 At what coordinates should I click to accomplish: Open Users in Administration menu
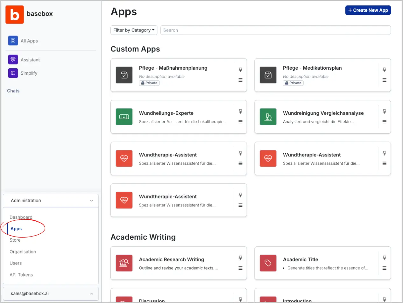click(x=16, y=263)
